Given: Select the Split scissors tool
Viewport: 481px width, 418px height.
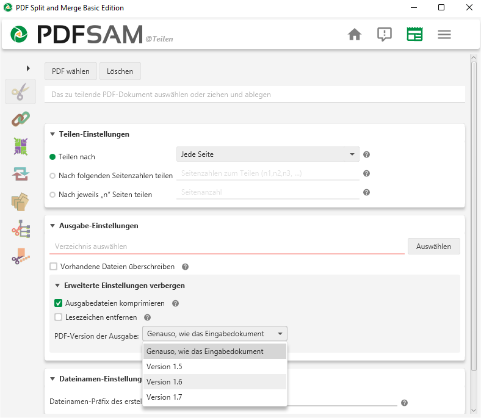Looking at the screenshot, I should [20, 92].
